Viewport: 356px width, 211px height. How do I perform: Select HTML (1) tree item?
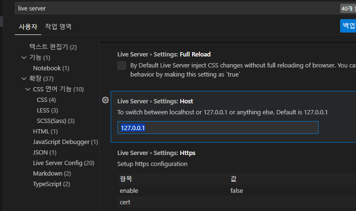click(46, 132)
